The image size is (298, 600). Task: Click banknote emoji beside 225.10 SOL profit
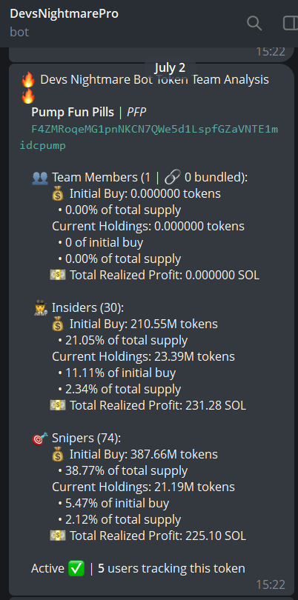pos(58,536)
